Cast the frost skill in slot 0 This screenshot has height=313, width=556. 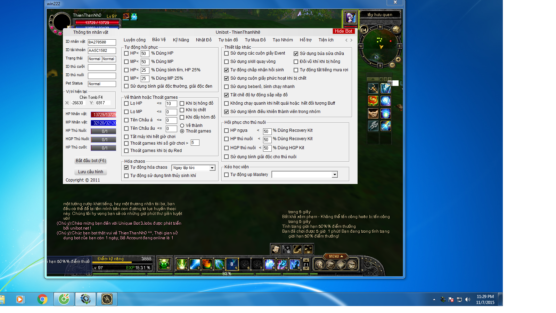click(x=294, y=264)
